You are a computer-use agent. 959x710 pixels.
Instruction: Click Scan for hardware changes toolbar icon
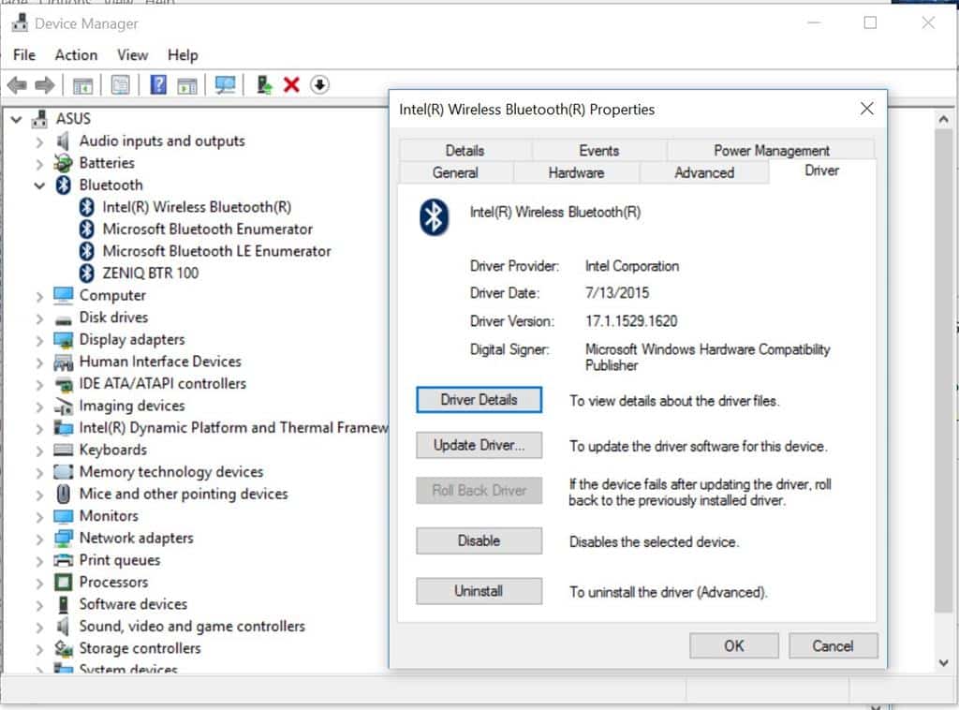coord(225,85)
